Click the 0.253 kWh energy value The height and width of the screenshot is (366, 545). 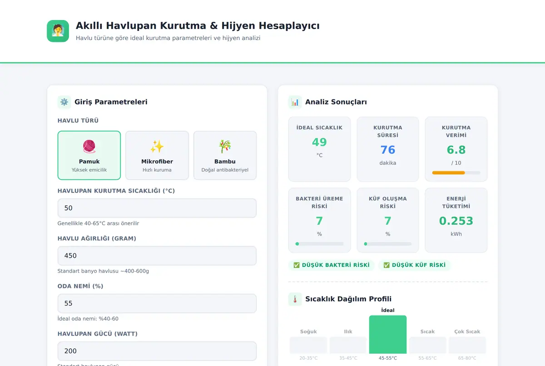(x=456, y=221)
